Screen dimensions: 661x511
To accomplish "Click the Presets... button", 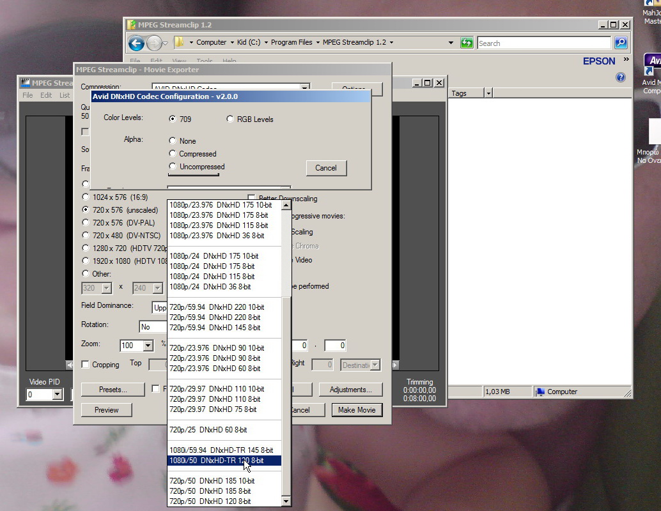I will pos(113,390).
